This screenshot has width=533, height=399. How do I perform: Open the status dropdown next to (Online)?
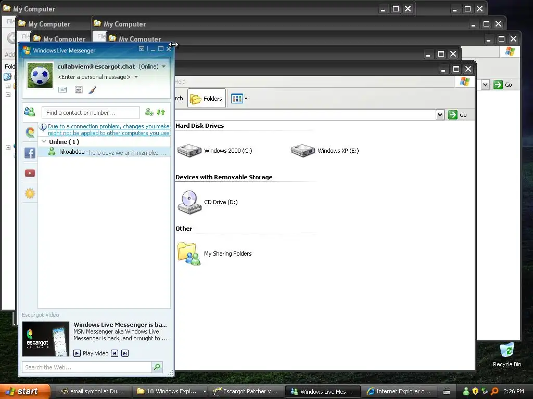coord(164,66)
